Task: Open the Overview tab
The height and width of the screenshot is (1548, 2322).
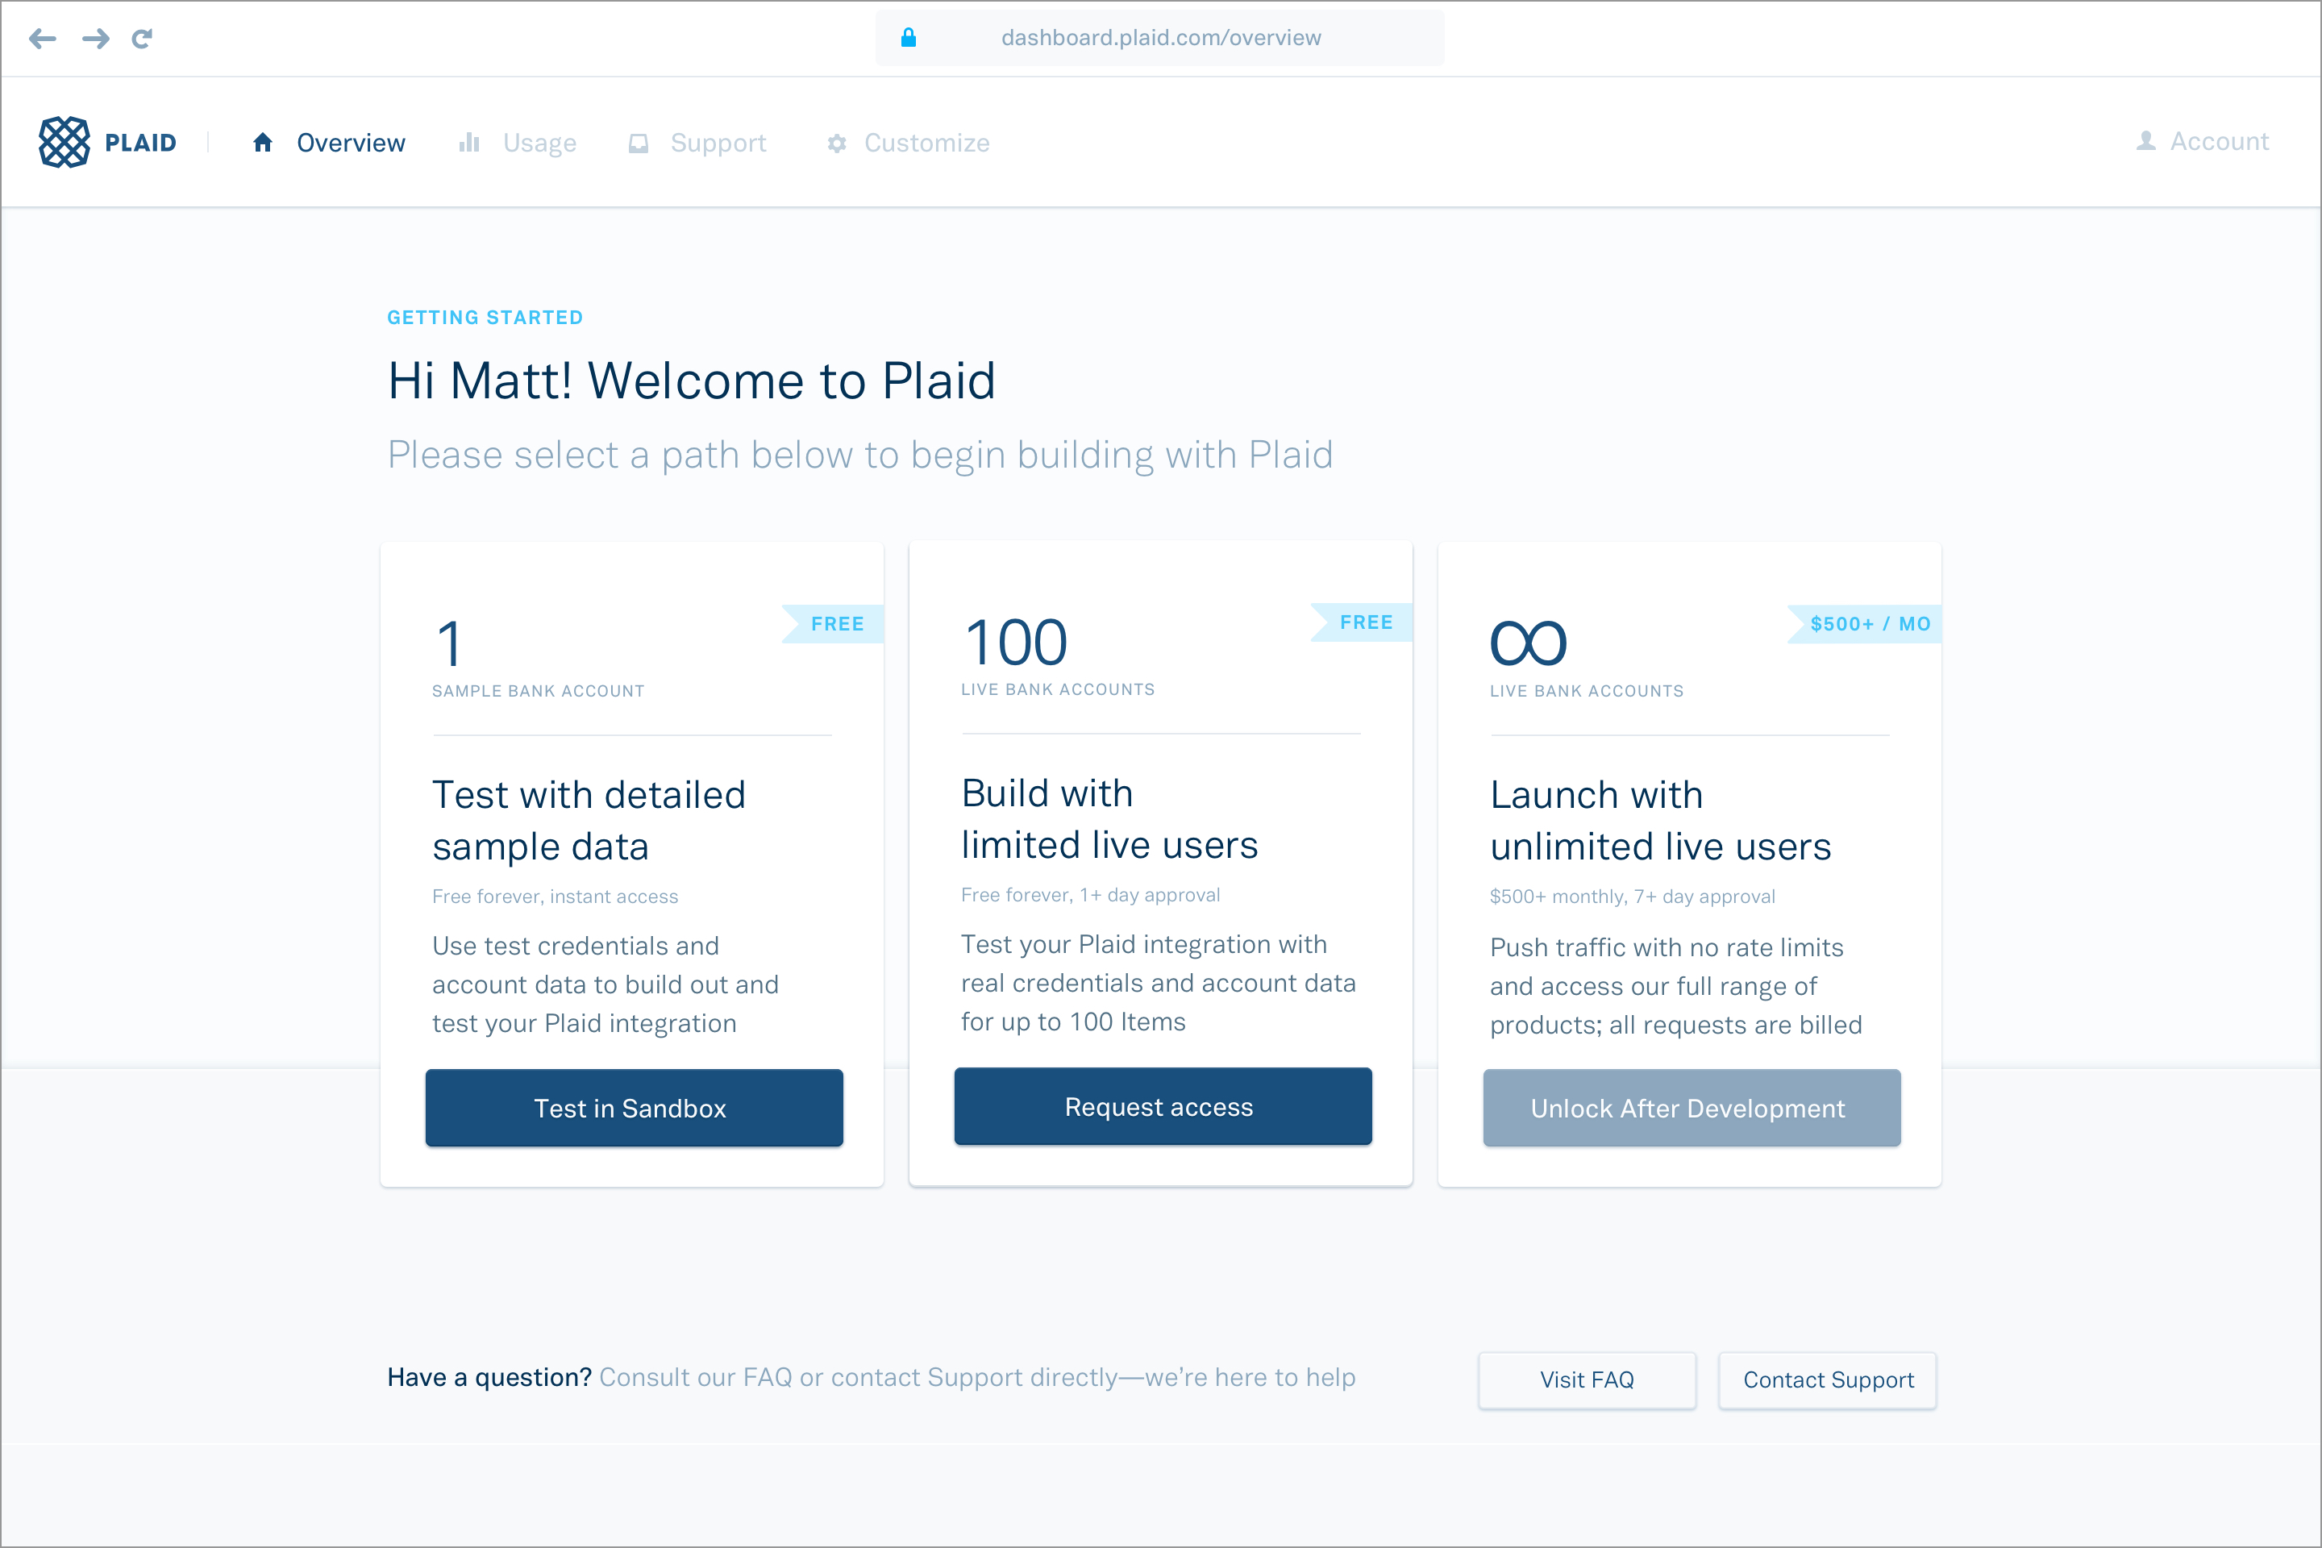Action: [351, 144]
